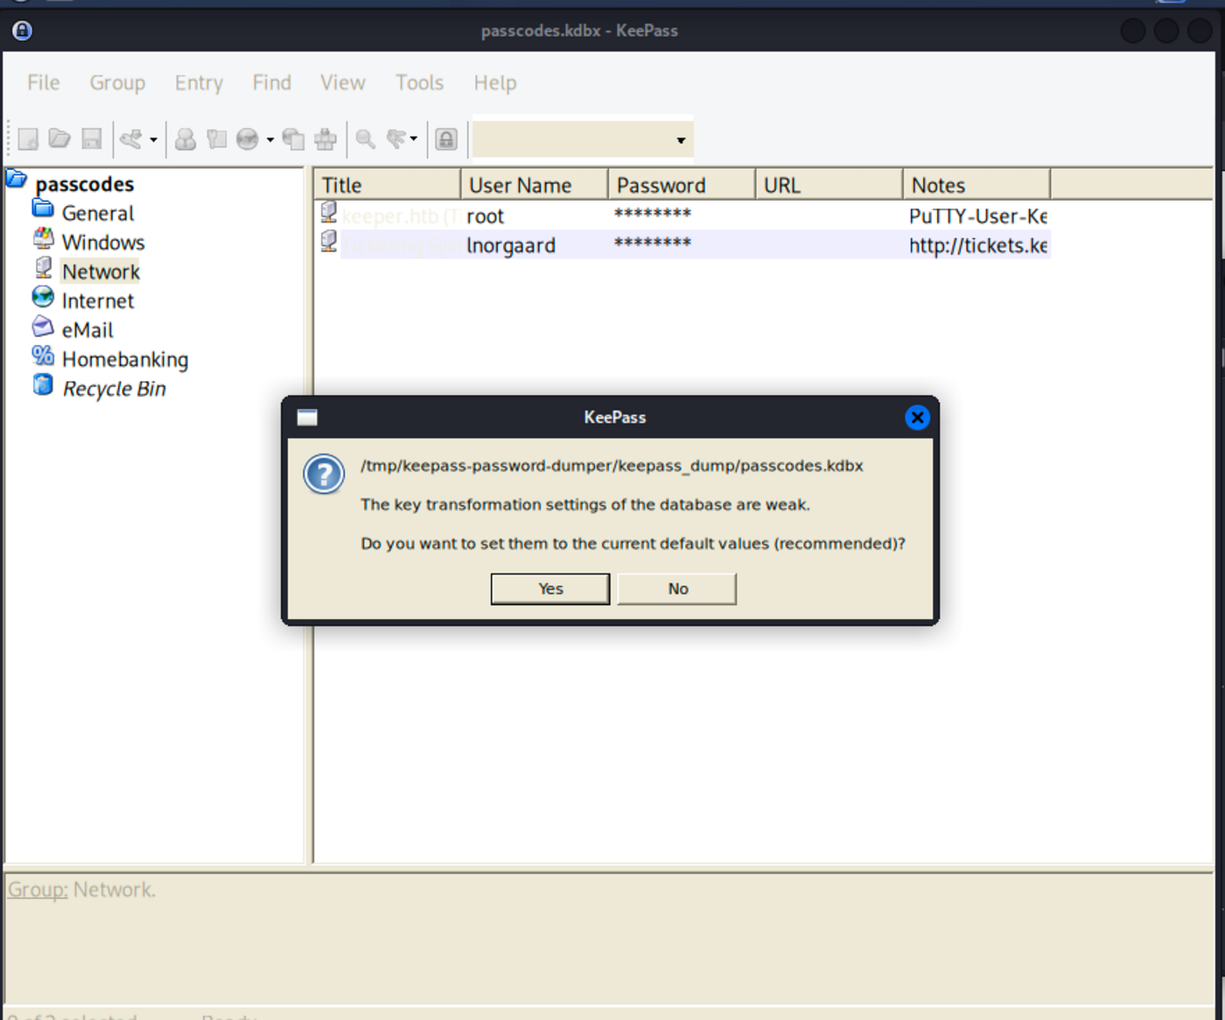Sort by User Name column header

pyautogui.click(x=535, y=185)
